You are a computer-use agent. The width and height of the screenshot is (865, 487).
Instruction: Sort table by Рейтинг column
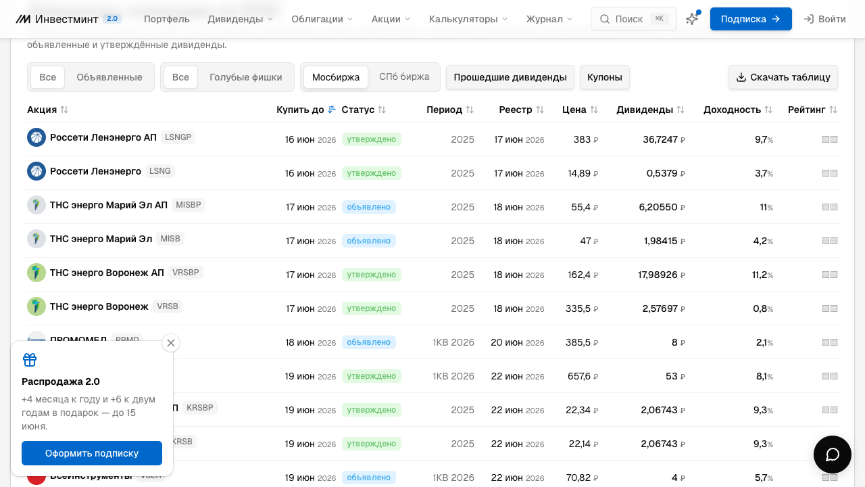click(813, 110)
